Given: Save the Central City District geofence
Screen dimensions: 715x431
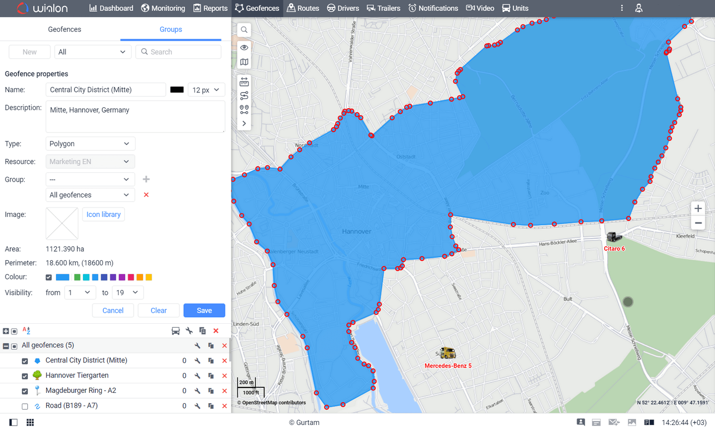Looking at the screenshot, I should pos(204,310).
